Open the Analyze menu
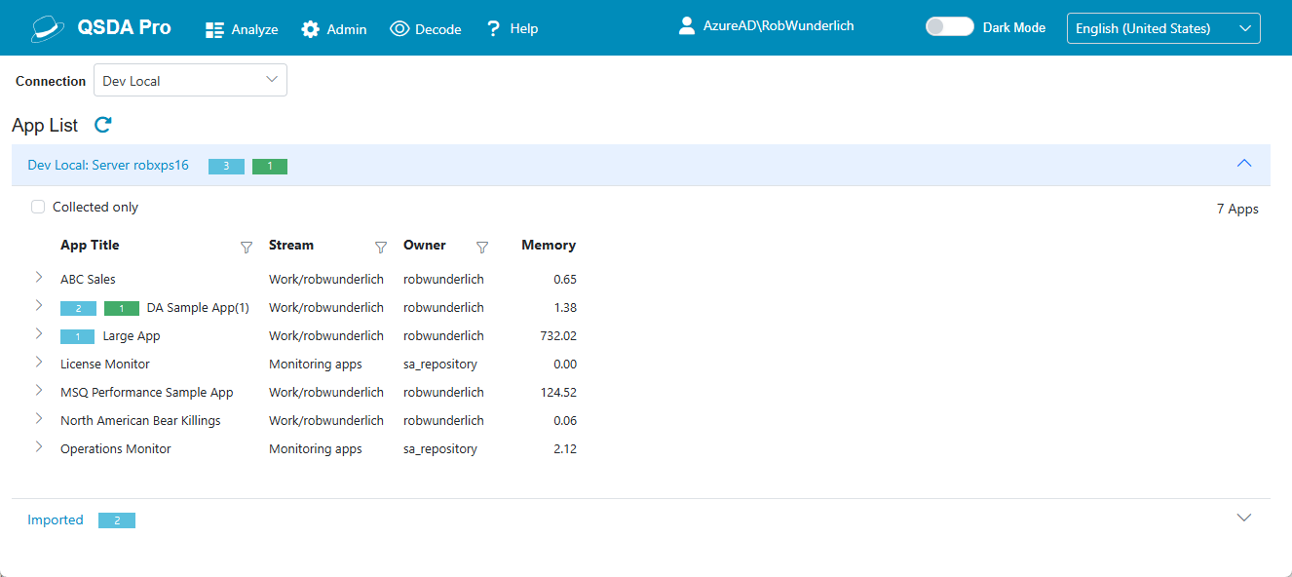 click(x=242, y=29)
